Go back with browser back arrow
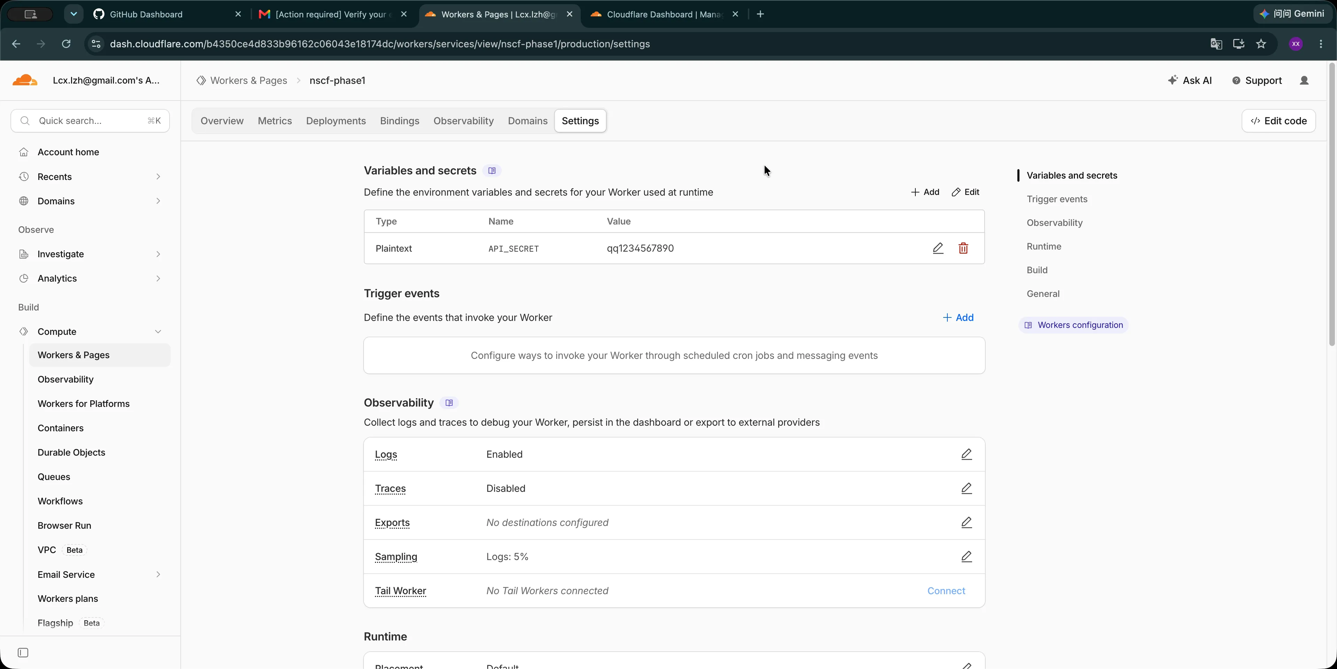The image size is (1337, 669). coord(16,44)
